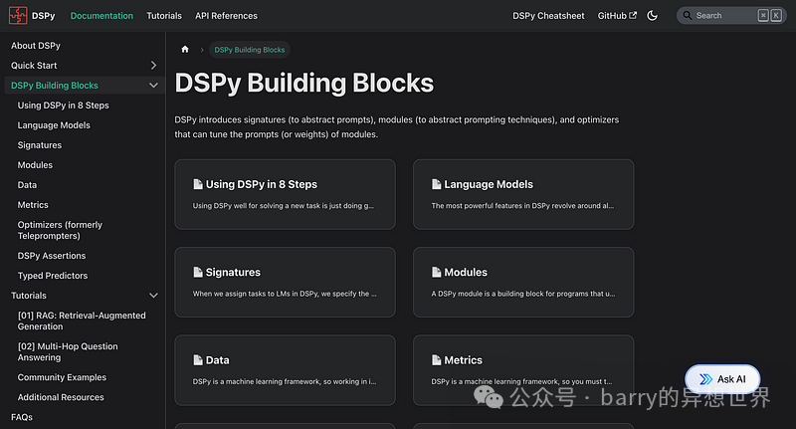Viewport: 796px width, 429px height.
Task: Focus the Search input field
Action: tap(731, 16)
